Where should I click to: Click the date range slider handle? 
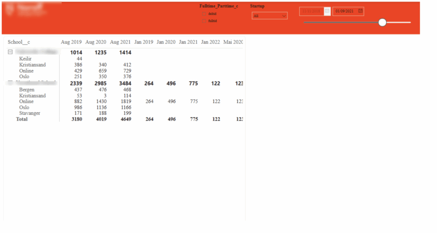point(382,22)
